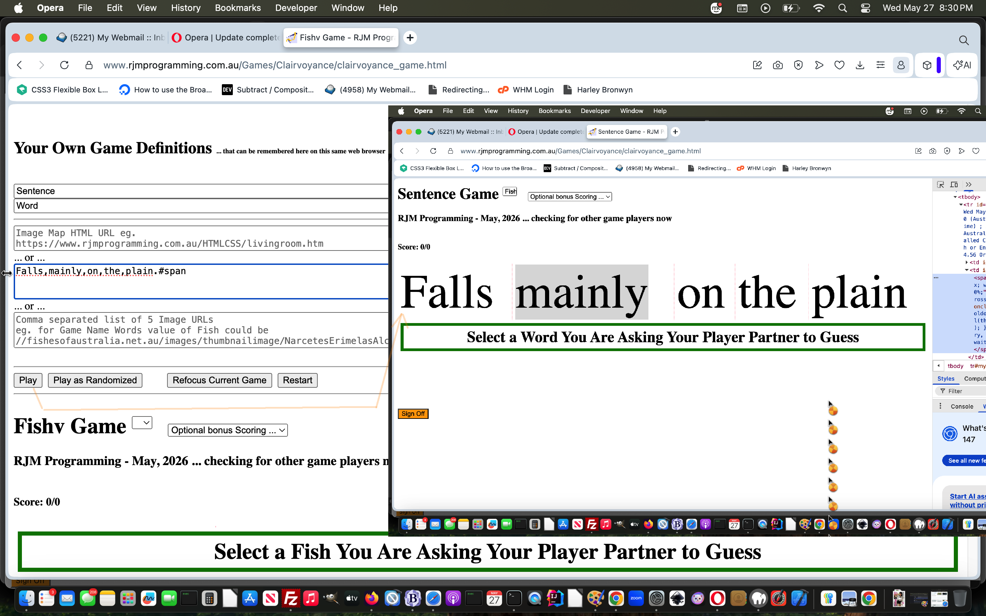The height and width of the screenshot is (616, 986).
Task: Open the Wi-Fi status menu in the top bar
Action: point(819,8)
